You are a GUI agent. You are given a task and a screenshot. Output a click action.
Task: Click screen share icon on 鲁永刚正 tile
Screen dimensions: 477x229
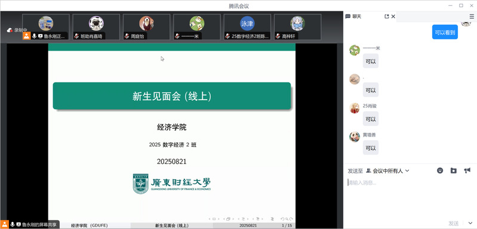coord(40,36)
